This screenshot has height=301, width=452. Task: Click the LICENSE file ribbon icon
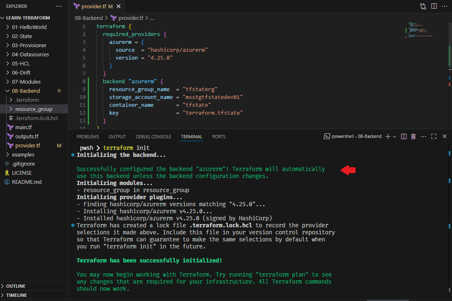[7, 173]
